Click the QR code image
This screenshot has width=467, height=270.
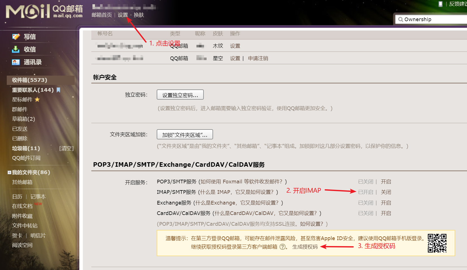tap(437, 243)
